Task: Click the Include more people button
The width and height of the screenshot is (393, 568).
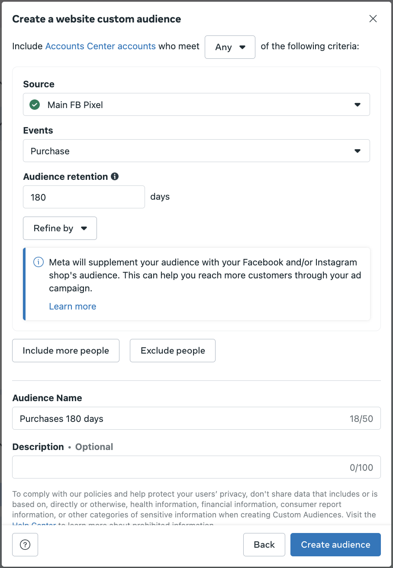Action: click(x=66, y=351)
